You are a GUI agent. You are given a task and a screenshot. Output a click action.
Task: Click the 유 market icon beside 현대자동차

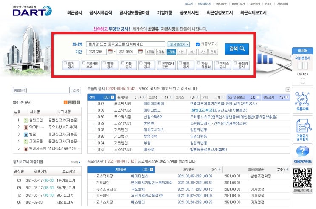26,149
